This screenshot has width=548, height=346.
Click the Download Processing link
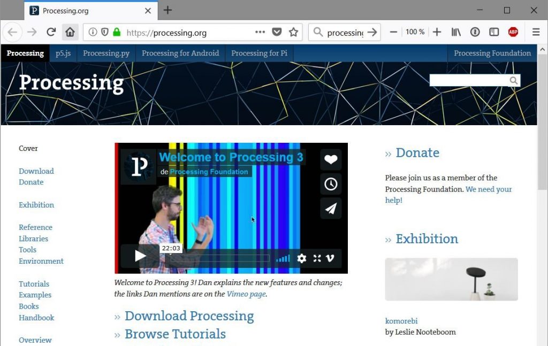click(x=189, y=316)
